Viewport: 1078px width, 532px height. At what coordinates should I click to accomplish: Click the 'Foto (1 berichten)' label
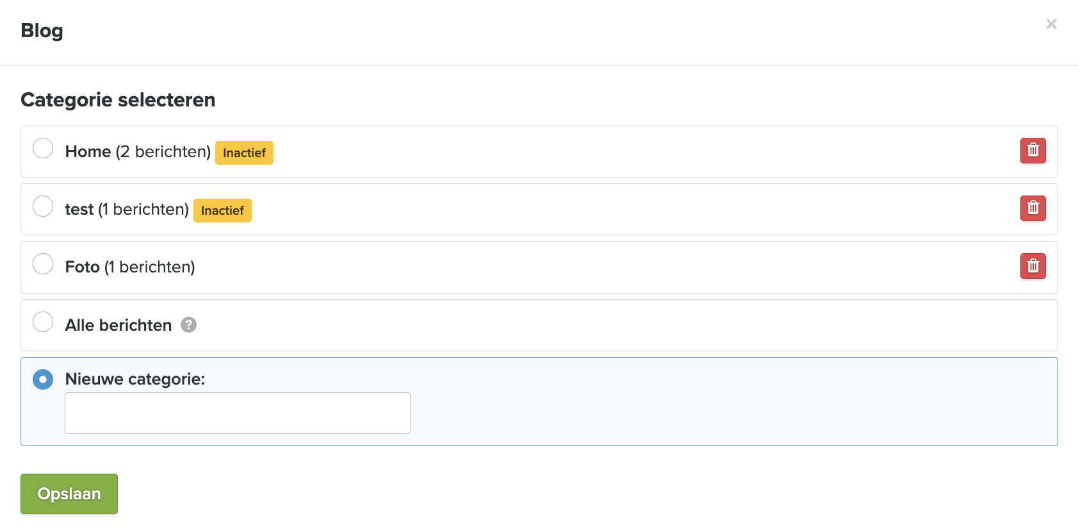coord(130,267)
